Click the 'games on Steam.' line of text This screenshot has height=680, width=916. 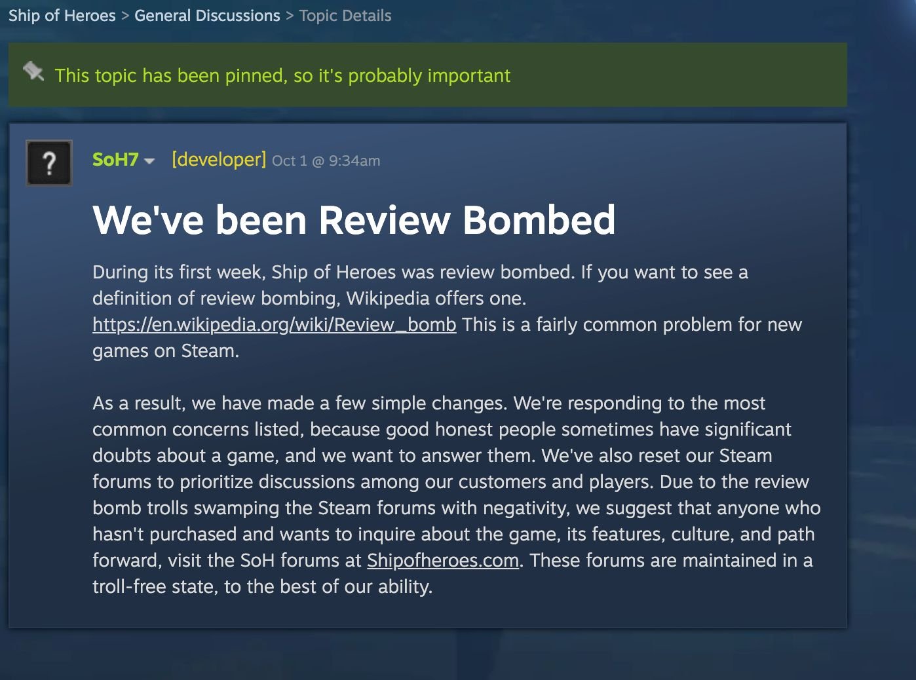(x=166, y=351)
